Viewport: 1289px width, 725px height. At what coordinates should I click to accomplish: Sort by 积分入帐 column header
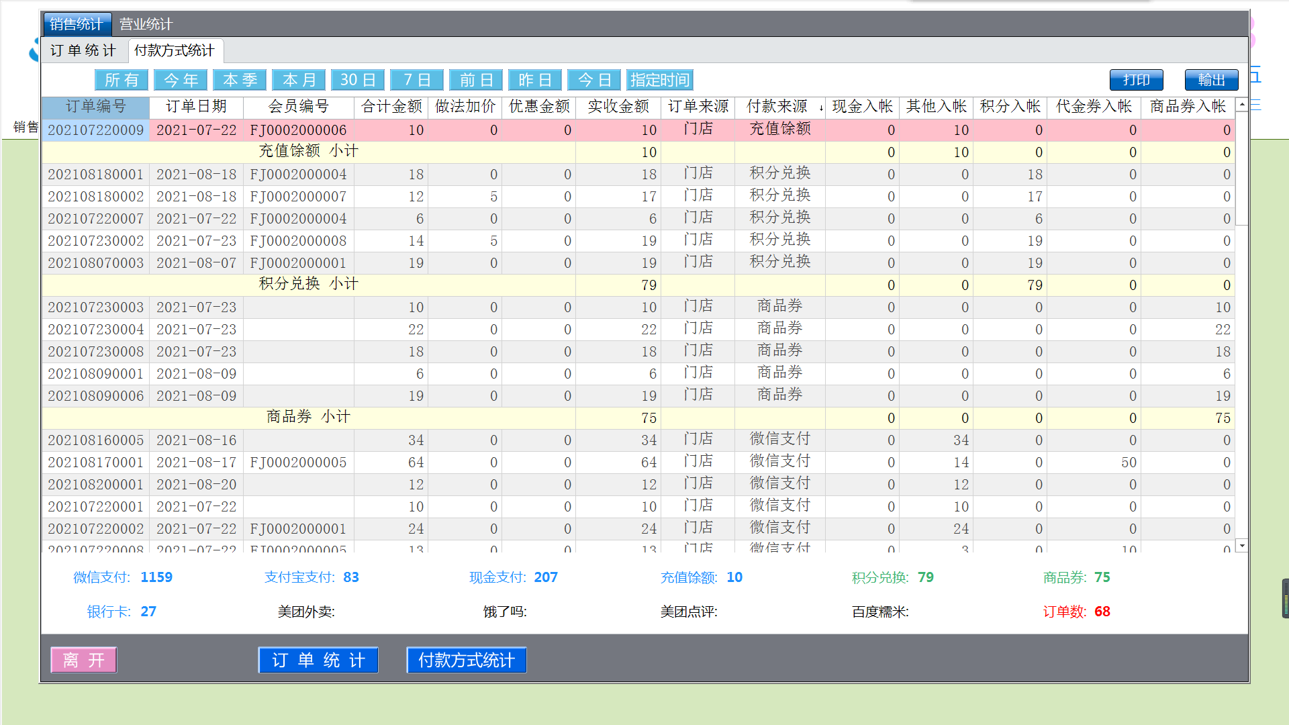[1010, 107]
